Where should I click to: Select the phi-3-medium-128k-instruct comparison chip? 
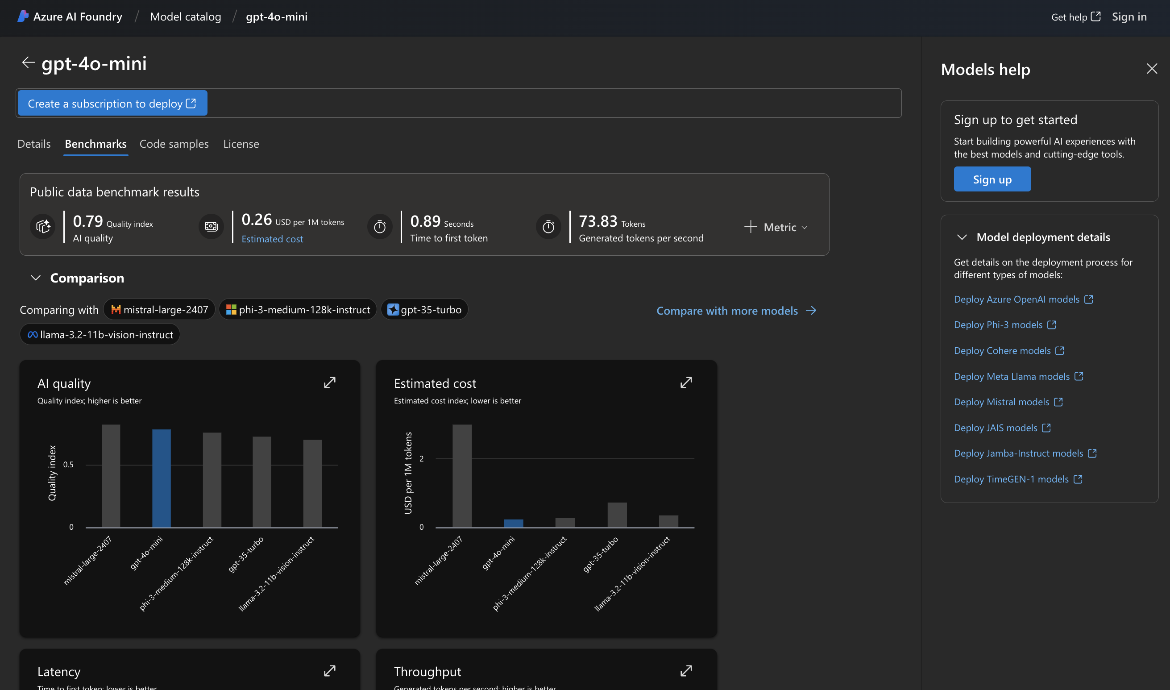298,310
